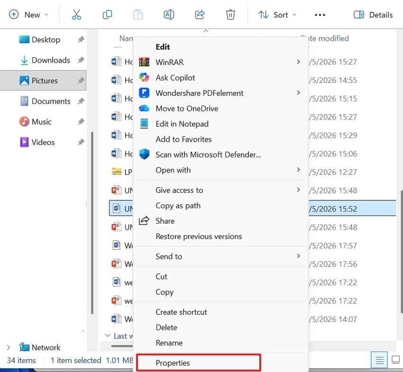
Task: Click the navigation pane scrollbar
Action: (92, 223)
